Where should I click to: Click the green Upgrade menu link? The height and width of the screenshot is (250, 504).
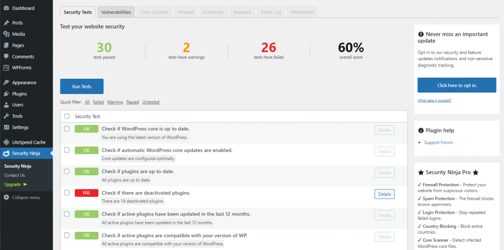pos(16,184)
